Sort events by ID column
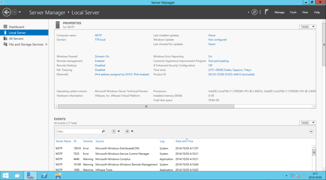The width and height of the screenshot is (326, 180). [75, 141]
